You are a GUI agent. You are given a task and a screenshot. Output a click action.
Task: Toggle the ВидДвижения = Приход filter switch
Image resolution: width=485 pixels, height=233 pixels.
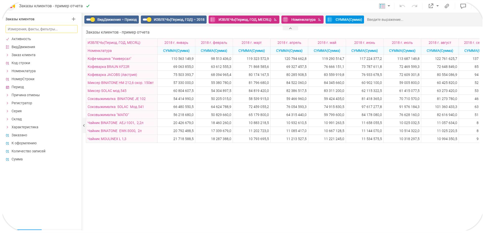click(91, 20)
